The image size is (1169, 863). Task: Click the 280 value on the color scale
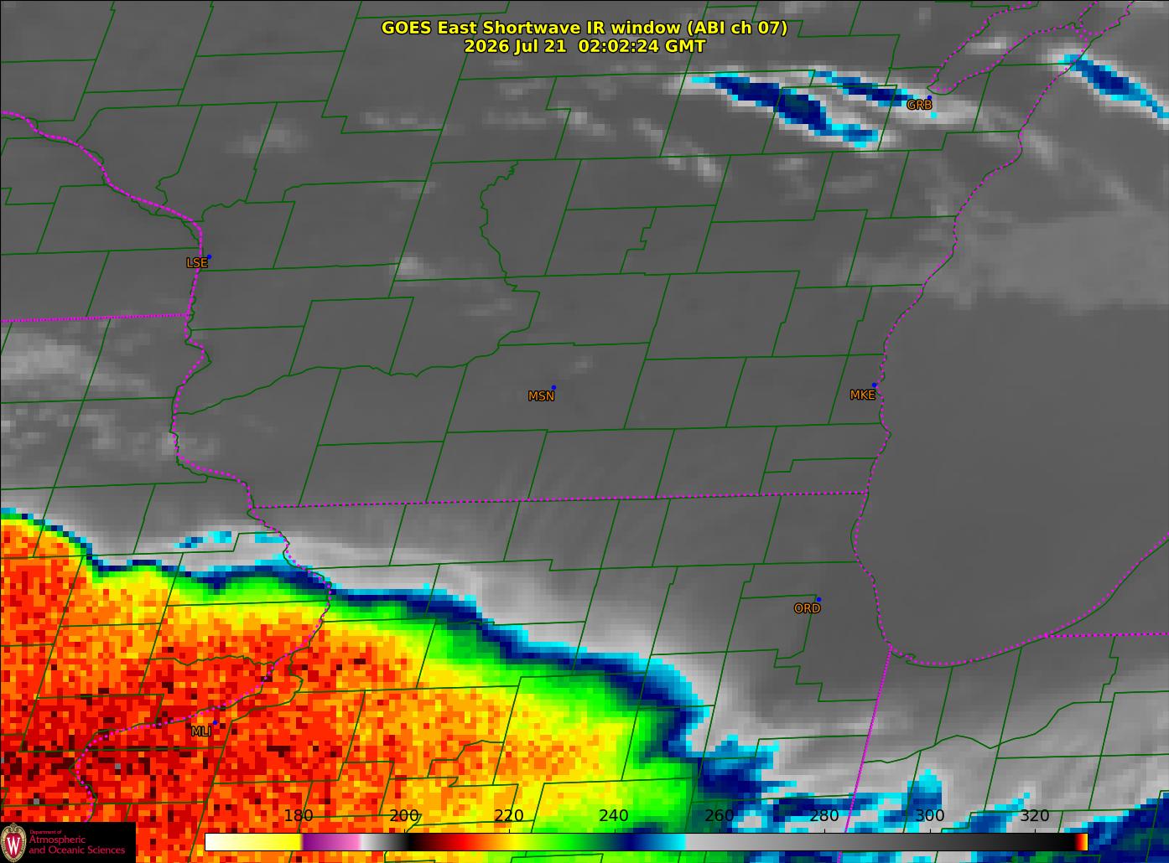(824, 816)
